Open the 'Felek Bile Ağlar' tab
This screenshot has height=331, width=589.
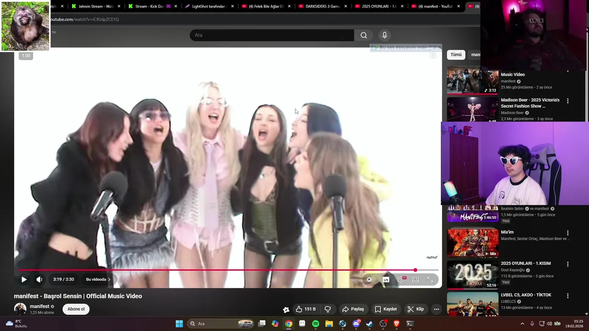[x=266, y=6]
